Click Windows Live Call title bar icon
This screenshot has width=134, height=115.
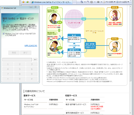(x=2, y=8)
